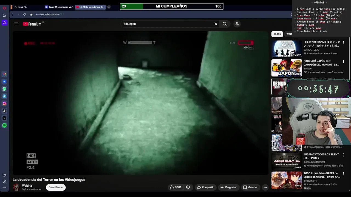Image resolution: width=351 pixels, height=197 pixels.
Task: Reload the YouTube page
Action: pyautogui.click(x=24, y=15)
